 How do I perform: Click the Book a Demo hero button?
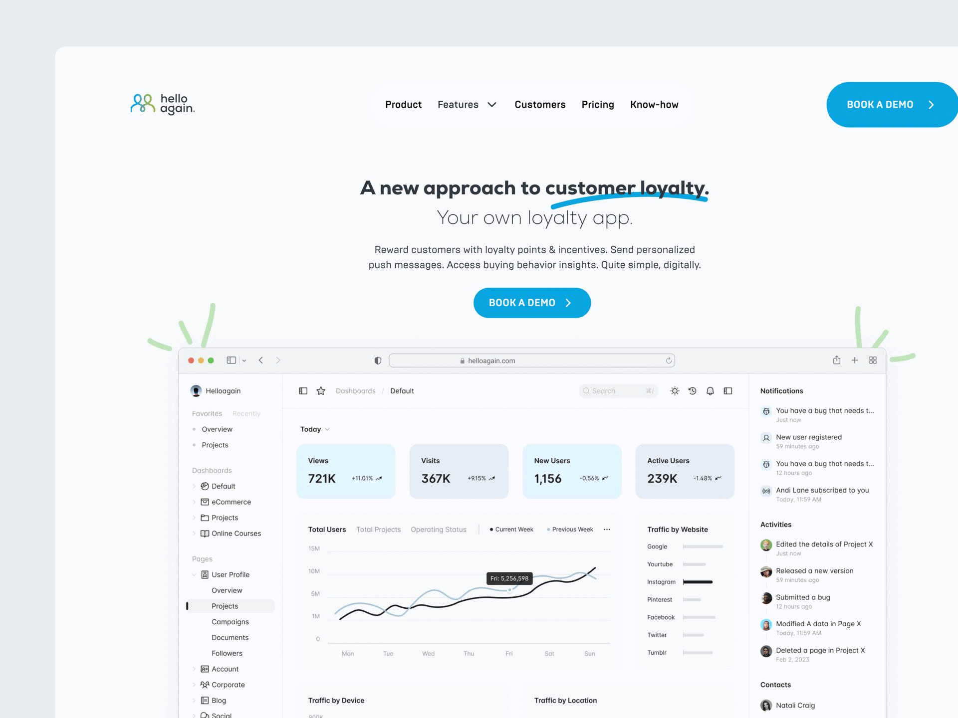pyautogui.click(x=532, y=303)
